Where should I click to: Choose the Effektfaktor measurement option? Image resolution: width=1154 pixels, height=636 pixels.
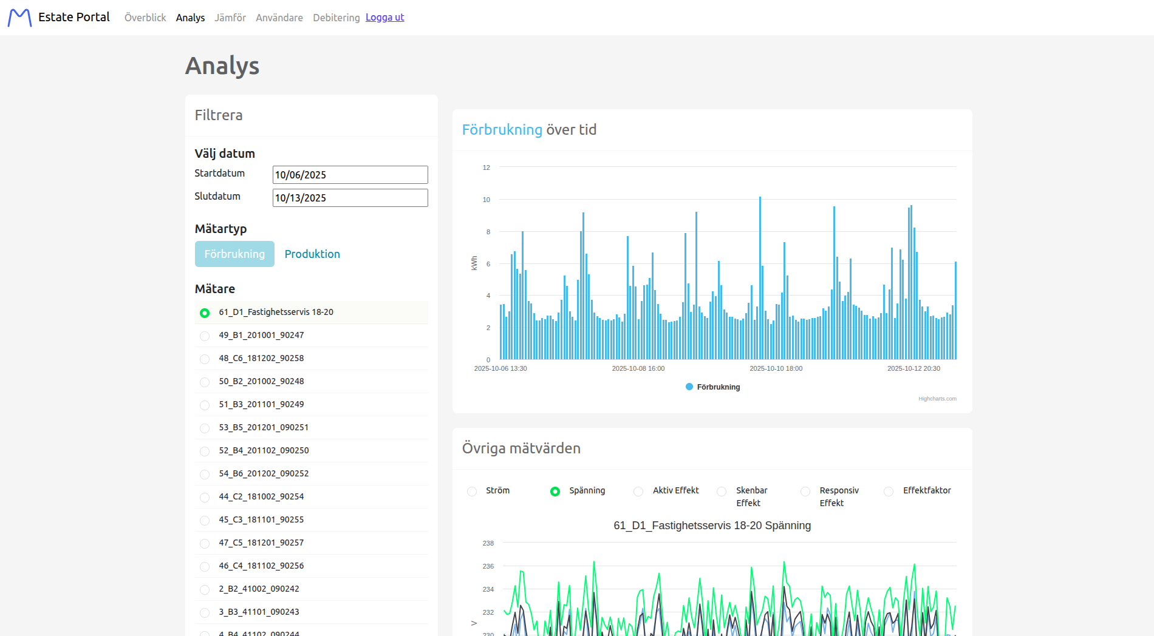889,492
